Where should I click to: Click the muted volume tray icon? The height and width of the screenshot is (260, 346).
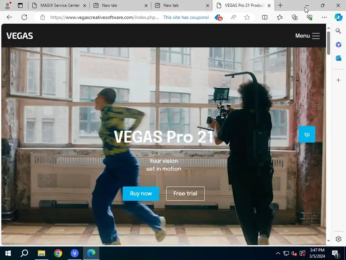click(x=294, y=253)
